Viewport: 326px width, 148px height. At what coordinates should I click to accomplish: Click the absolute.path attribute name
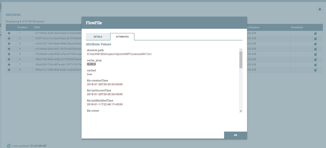coord(95,50)
